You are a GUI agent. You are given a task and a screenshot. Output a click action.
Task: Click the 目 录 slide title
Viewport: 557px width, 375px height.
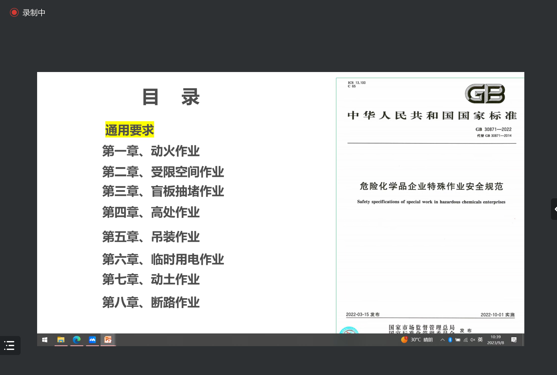click(171, 97)
